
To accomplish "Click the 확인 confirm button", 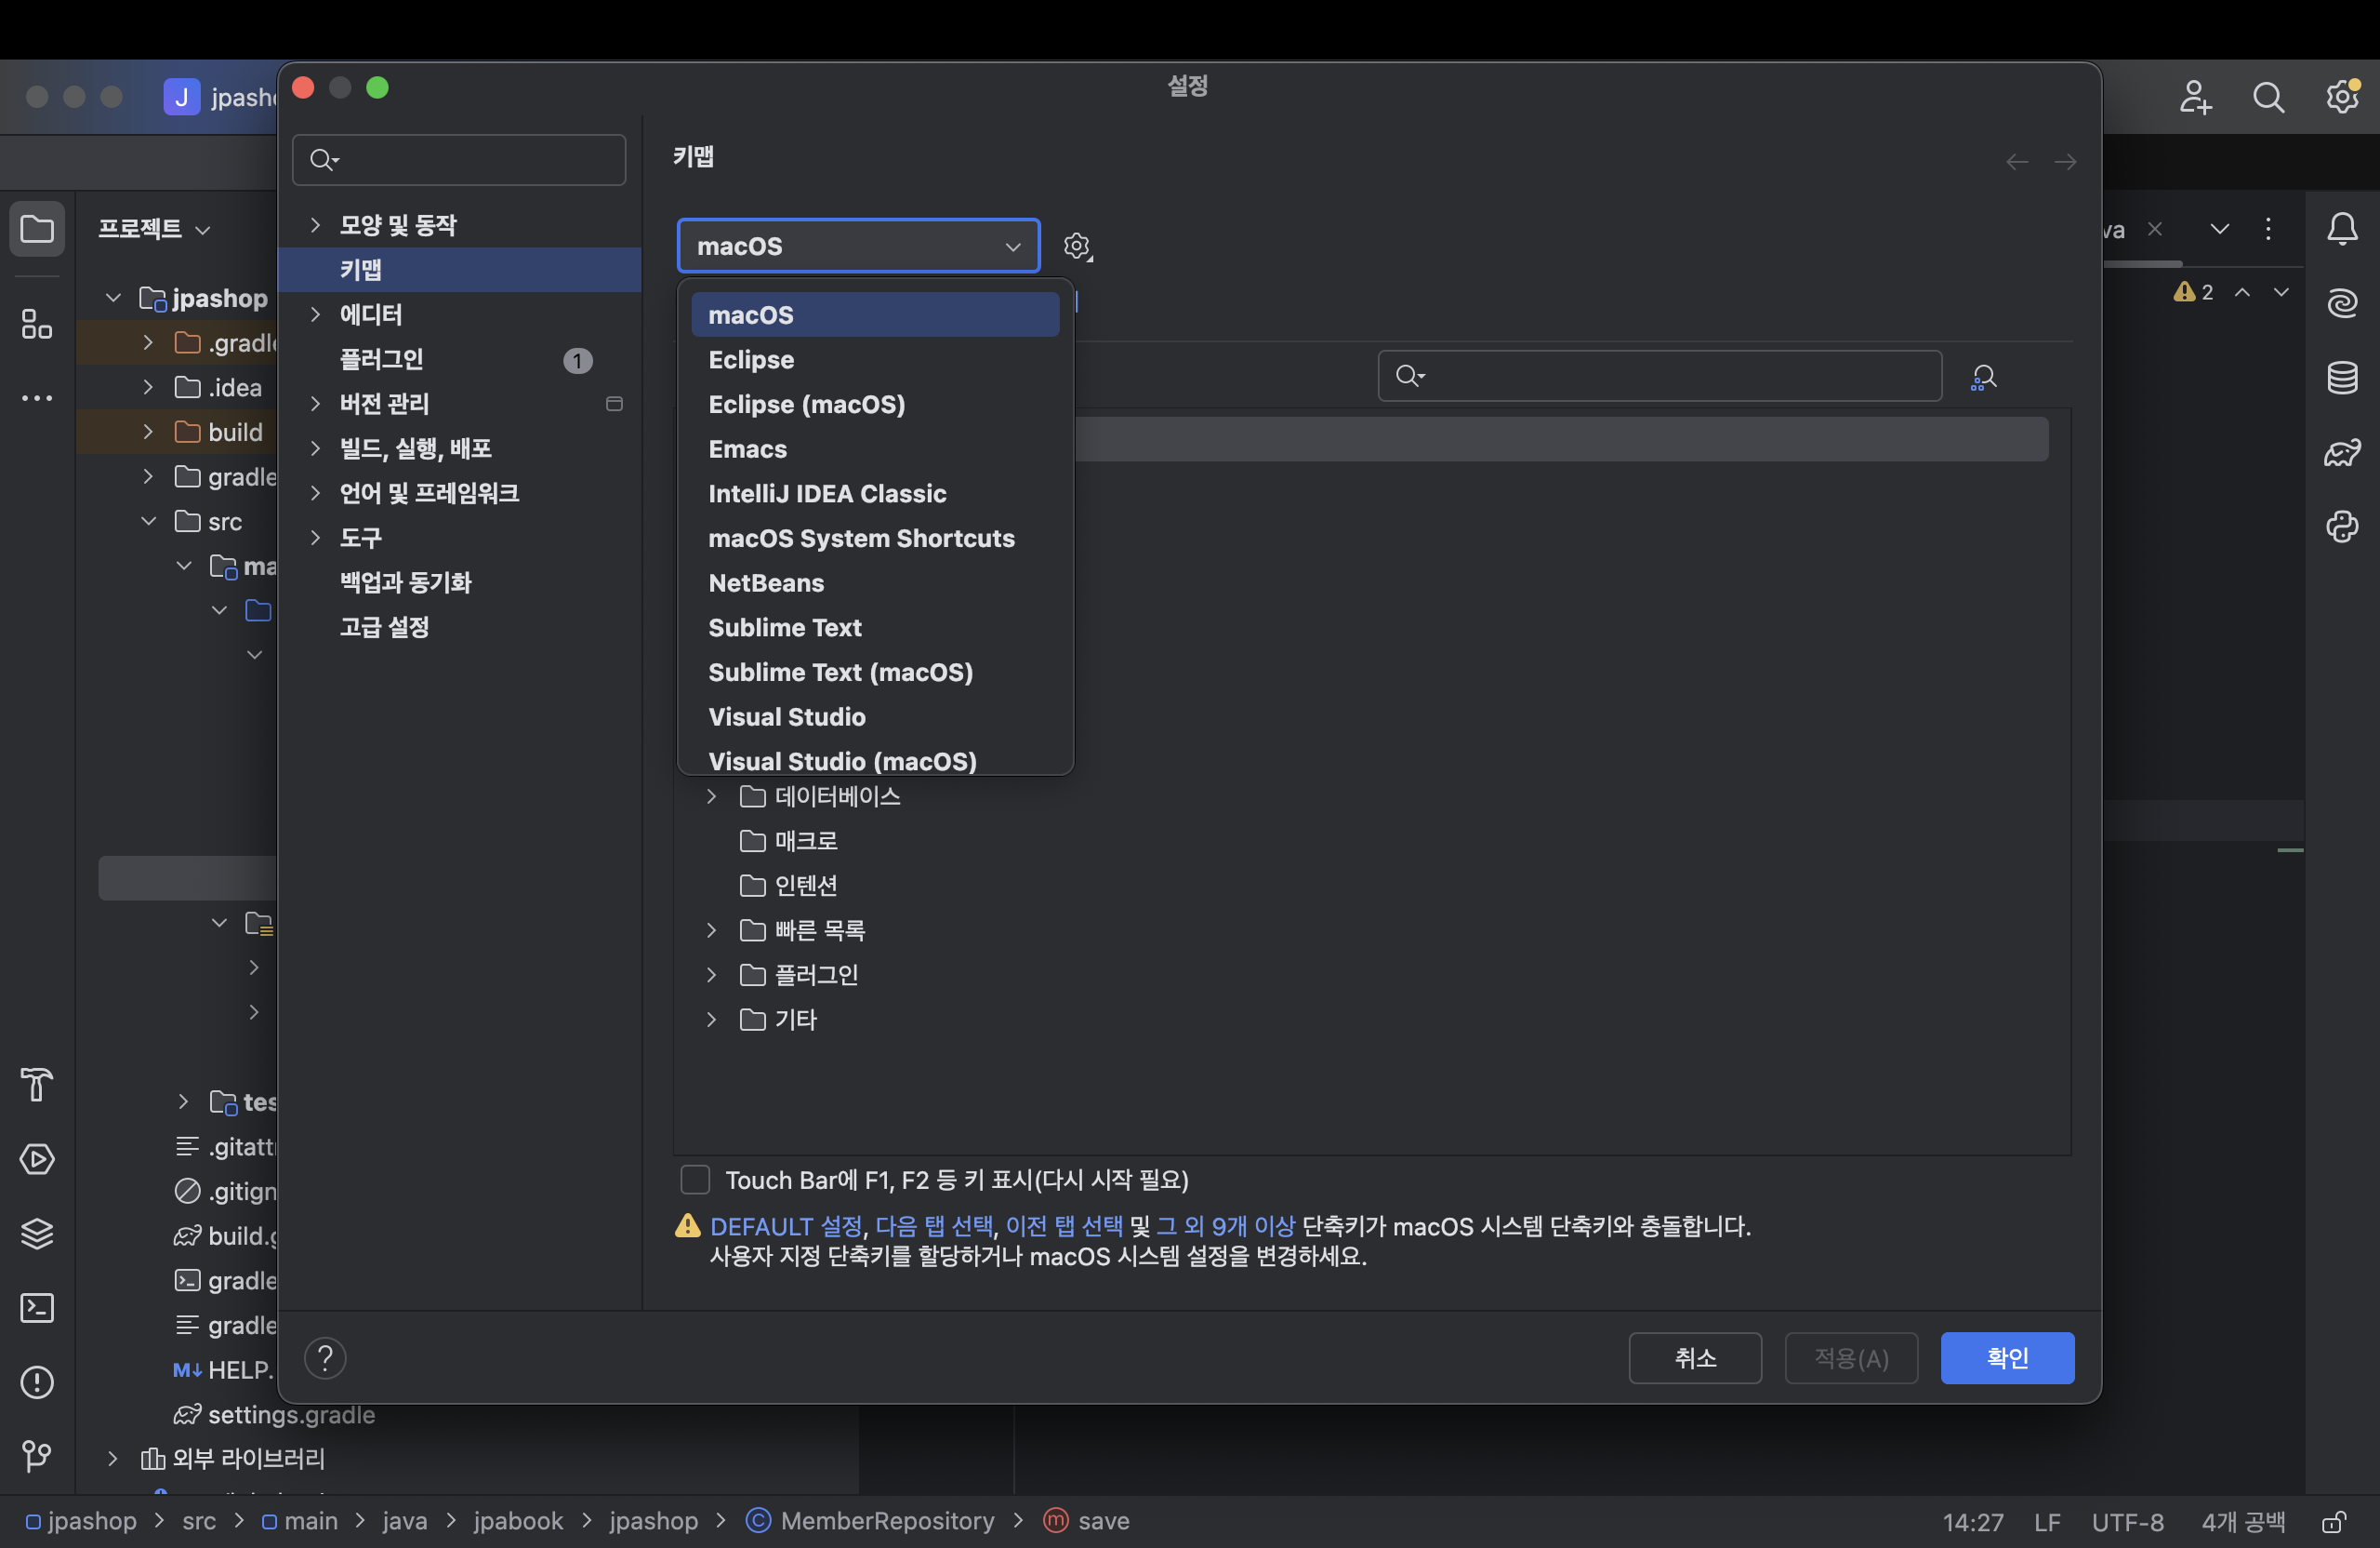I will click(2006, 1358).
